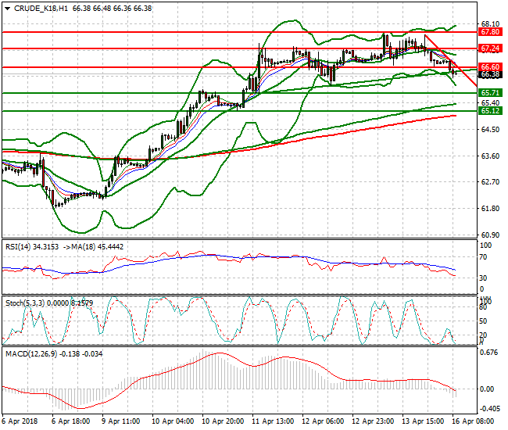
Task: Click the 63.60 price axis value
Action: (x=490, y=156)
